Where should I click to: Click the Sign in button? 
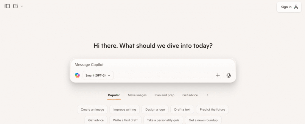289,7
